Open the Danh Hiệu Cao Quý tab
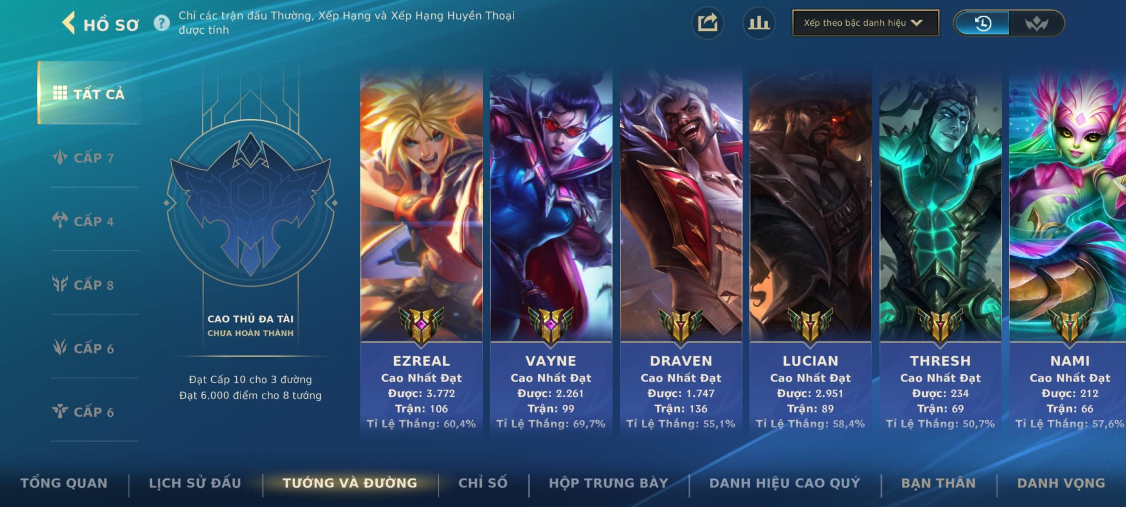This screenshot has height=507, width=1126. [785, 483]
